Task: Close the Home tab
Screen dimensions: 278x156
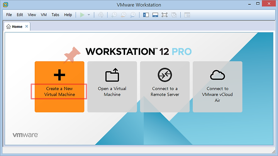Action: click(x=27, y=26)
